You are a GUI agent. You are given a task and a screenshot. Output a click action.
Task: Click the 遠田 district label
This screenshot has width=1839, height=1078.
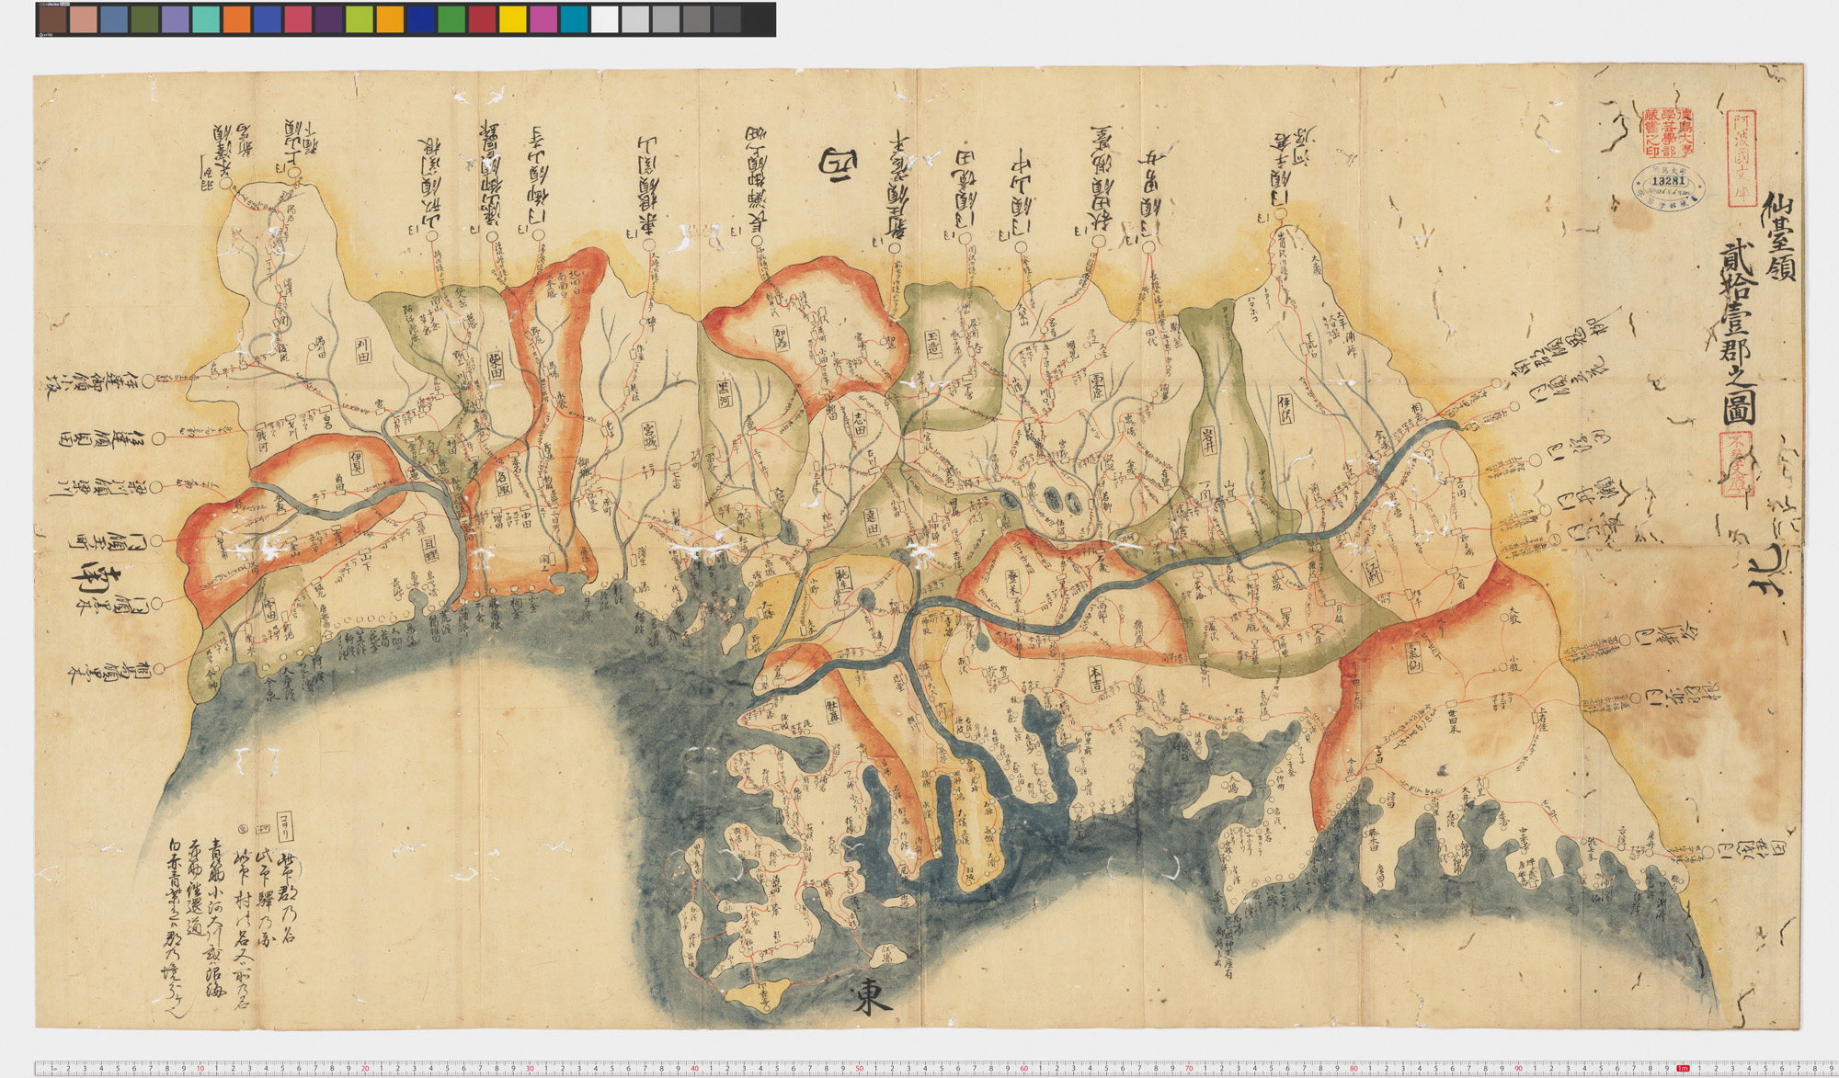click(x=873, y=522)
